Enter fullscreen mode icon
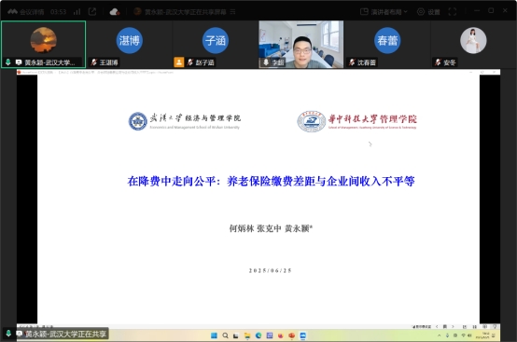 click(453, 12)
